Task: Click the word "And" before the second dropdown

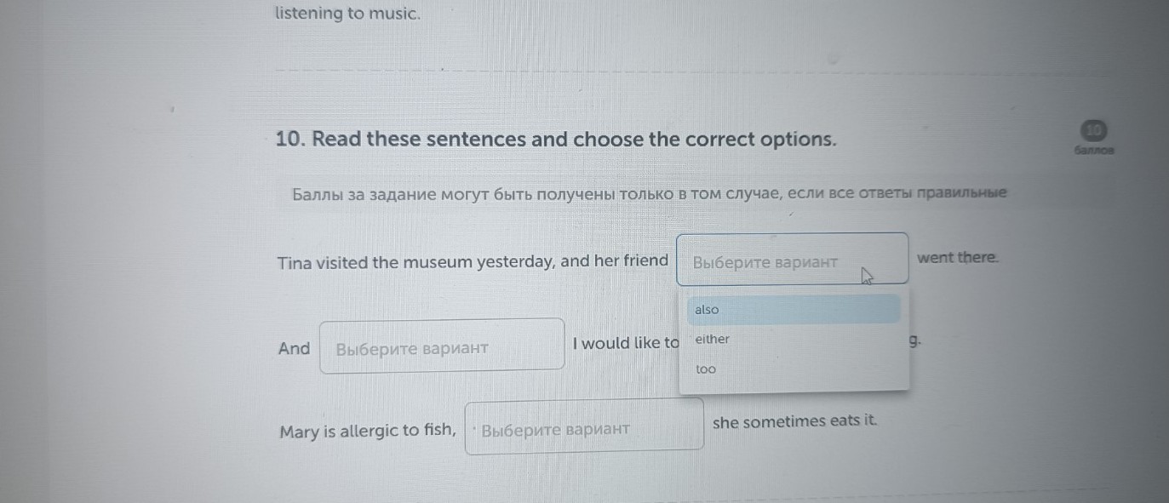Action: click(294, 349)
